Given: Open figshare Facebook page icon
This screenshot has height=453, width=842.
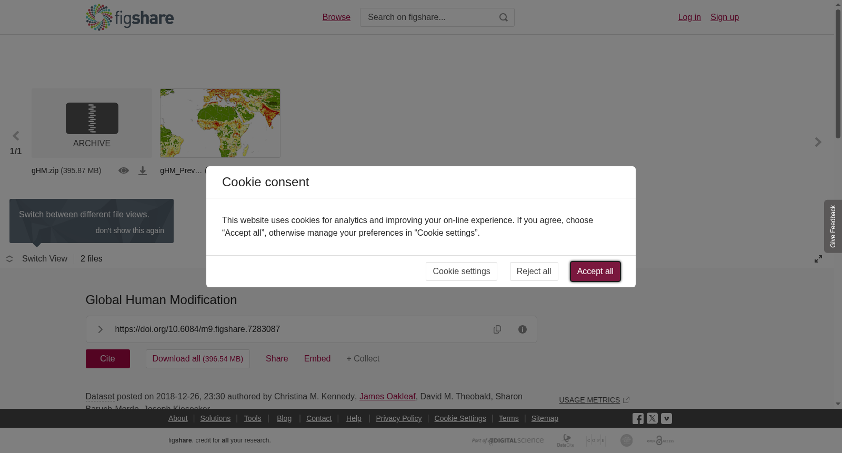Looking at the screenshot, I should [638, 418].
